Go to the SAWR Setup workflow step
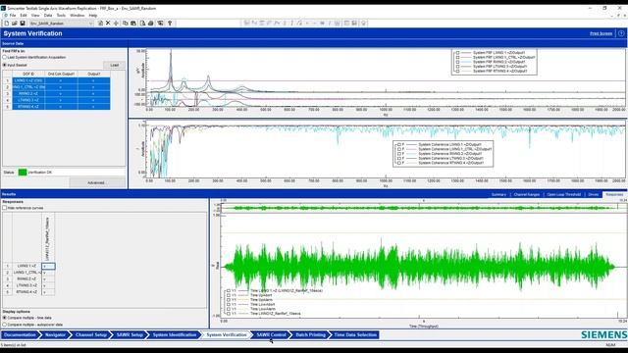 (x=130, y=335)
